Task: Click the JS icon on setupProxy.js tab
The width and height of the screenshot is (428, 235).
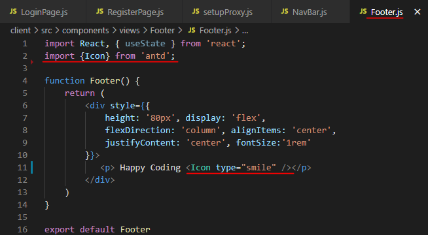Action: point(196,12)
